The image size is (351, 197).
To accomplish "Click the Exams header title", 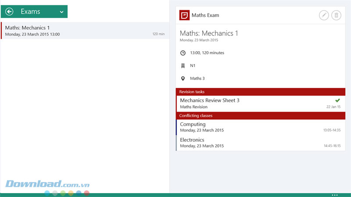I will (x=30, y=12).
